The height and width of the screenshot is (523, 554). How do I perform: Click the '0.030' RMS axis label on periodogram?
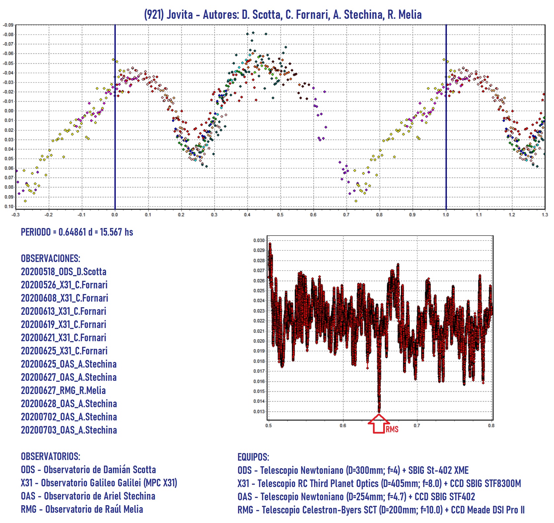click(259, 240)
